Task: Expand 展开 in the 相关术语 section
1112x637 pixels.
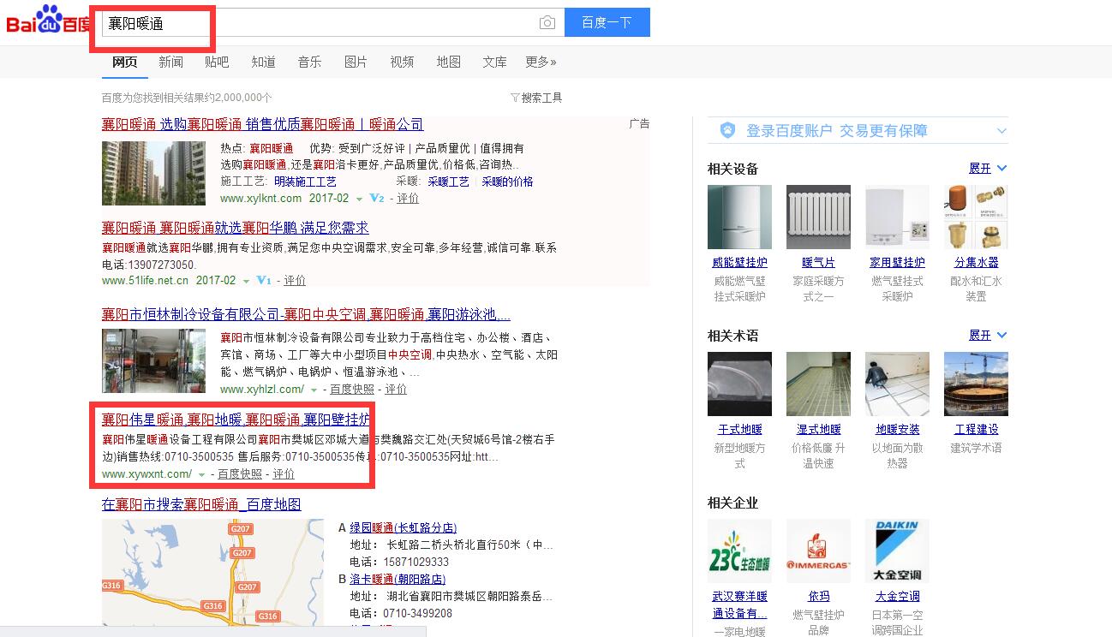Action: click(x=988, y=335)
